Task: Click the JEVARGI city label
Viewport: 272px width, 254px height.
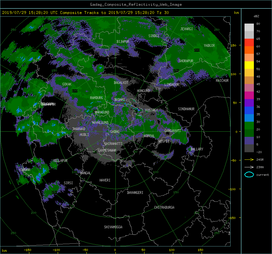Action: coord(186,29)
